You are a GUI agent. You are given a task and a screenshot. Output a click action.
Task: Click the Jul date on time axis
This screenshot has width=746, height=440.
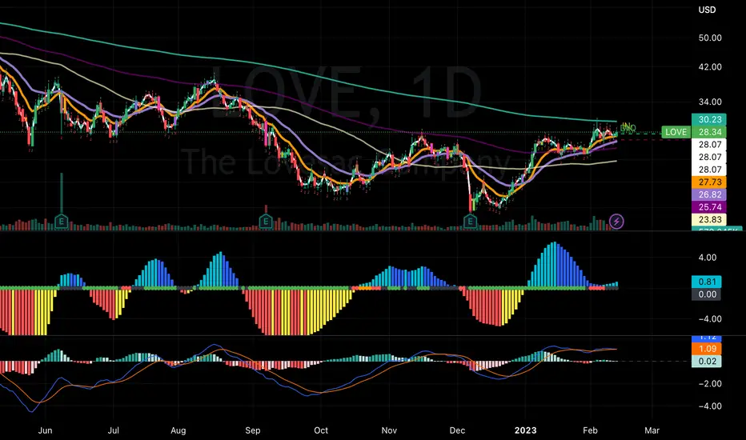pyautogui.click(x=113, y=430)
